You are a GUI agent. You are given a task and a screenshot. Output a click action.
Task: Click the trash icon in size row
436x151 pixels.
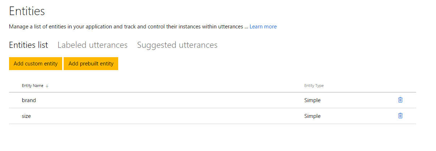(x=400, y=116)
